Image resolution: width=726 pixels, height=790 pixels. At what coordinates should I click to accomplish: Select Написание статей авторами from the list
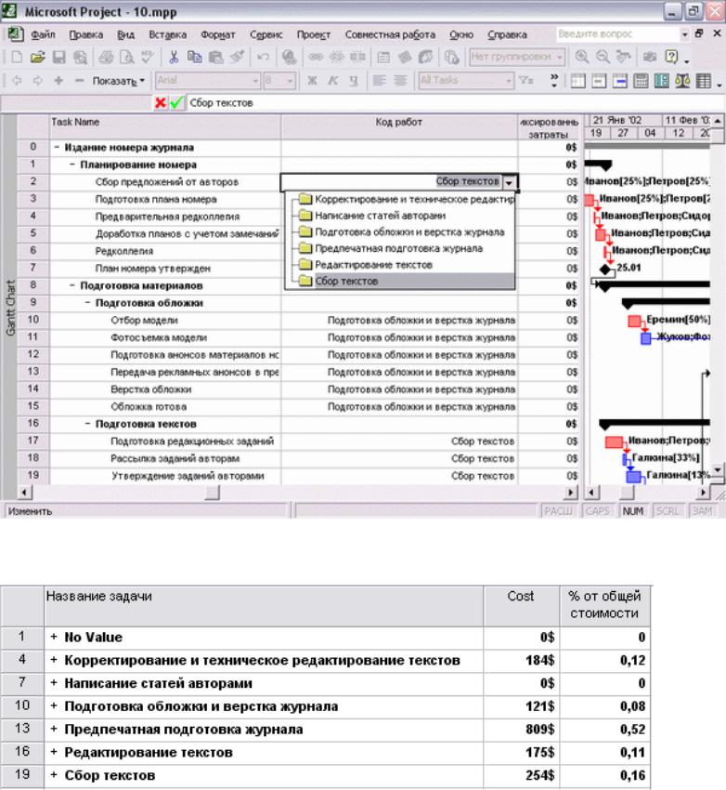pyautogui.click(x=380, y=216)
